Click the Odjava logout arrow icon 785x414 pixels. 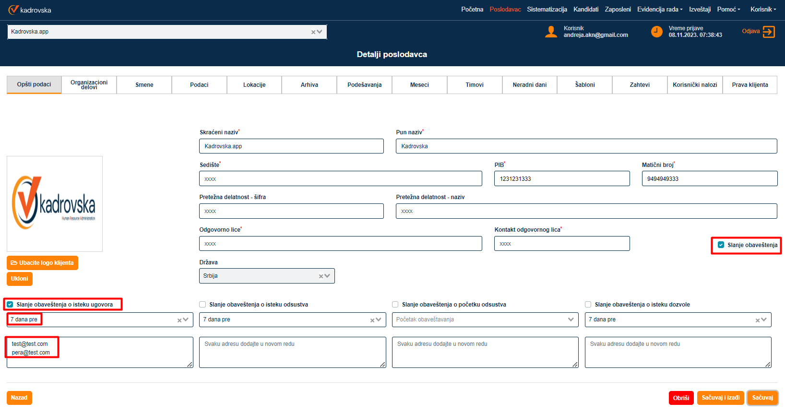769,32
